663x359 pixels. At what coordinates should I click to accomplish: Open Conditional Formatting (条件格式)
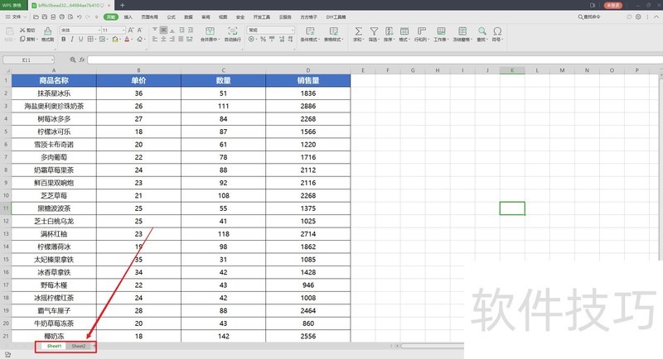(x=310, y=34)
